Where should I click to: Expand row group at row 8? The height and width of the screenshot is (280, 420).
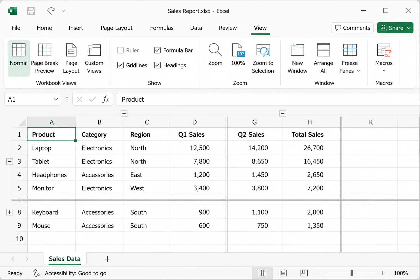[x=10, y=212]
